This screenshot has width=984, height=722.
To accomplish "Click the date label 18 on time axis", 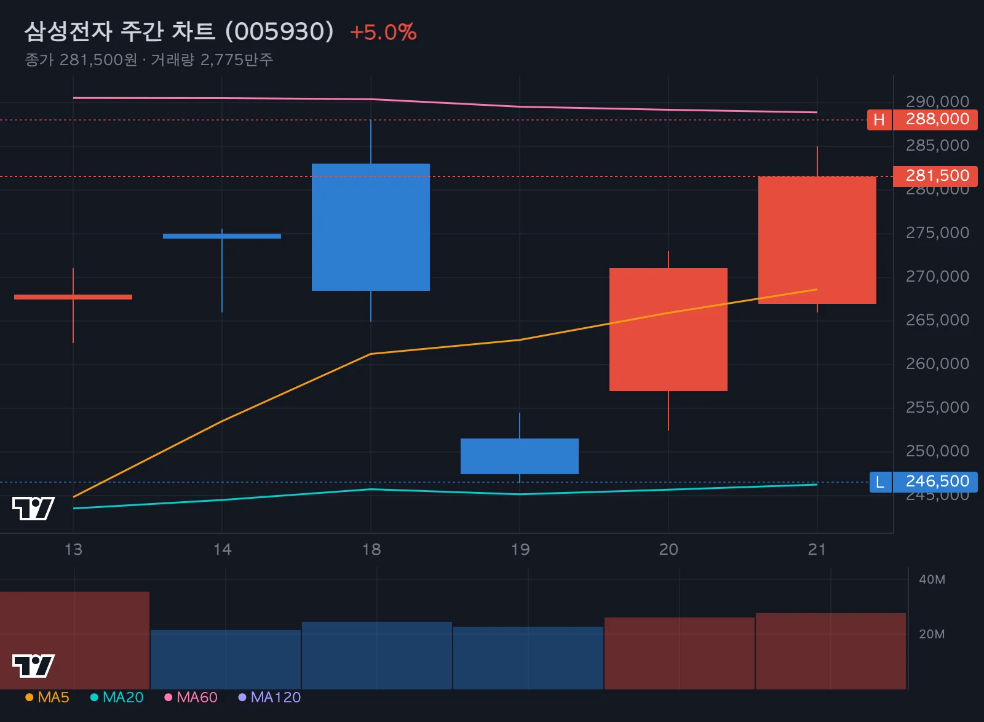I will pos(371,549).
